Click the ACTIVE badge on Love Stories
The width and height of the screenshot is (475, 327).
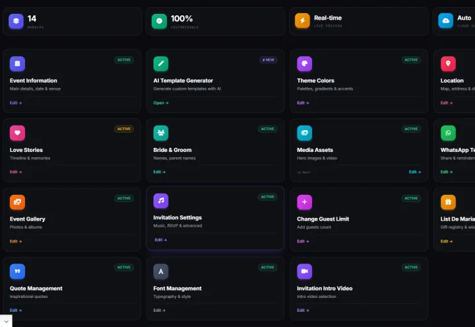(124, 129)
